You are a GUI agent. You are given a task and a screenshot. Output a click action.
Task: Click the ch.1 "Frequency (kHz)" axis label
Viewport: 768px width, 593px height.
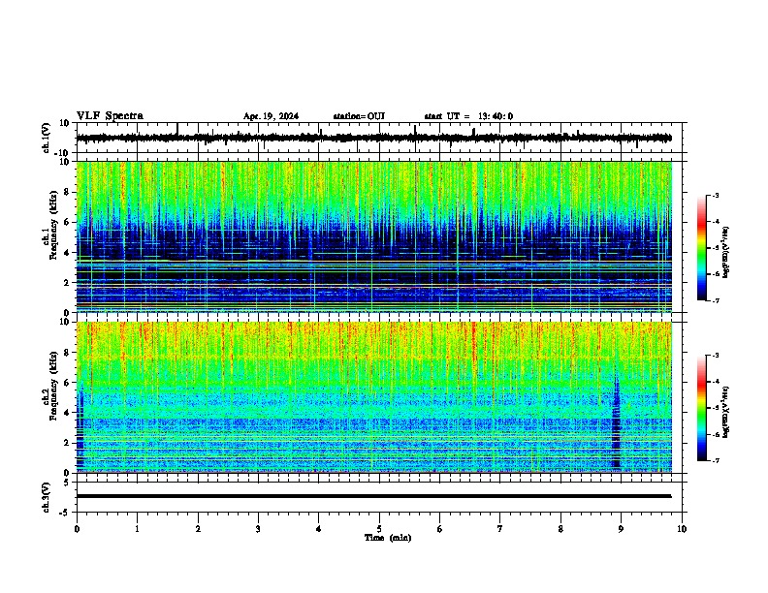coord(53,226)
